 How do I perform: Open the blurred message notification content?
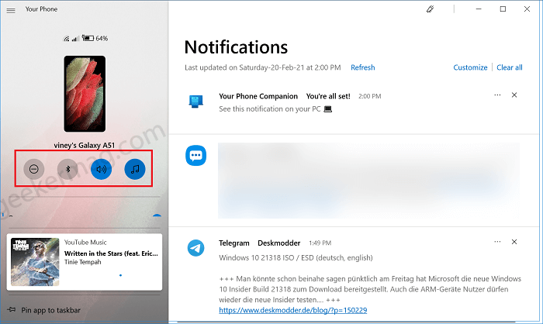(x=368, y=181)
